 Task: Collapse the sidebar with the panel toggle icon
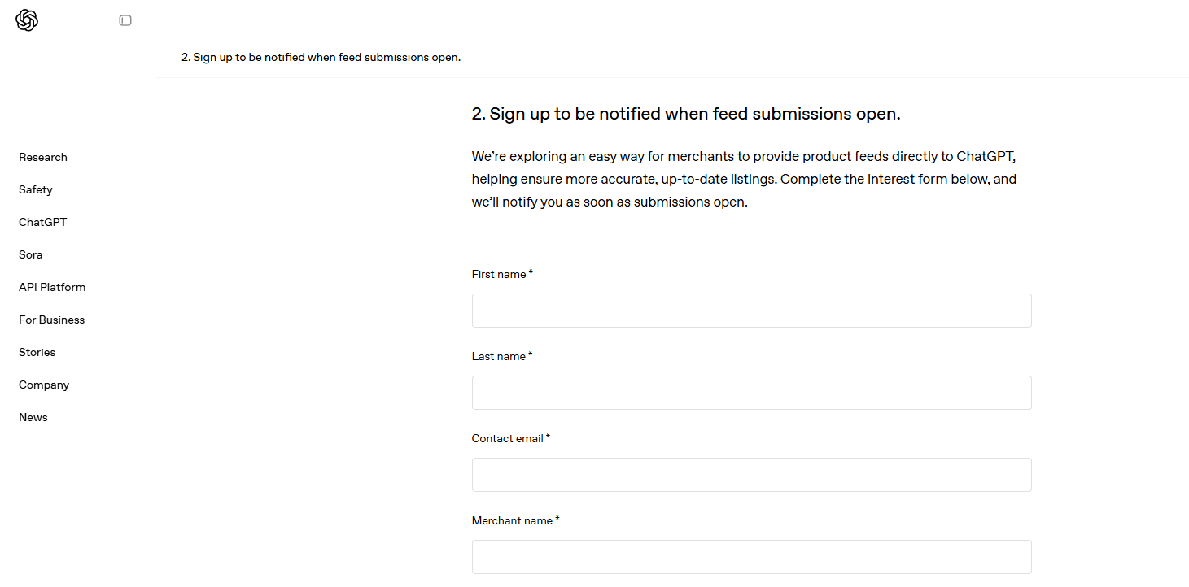coord(125,20)
